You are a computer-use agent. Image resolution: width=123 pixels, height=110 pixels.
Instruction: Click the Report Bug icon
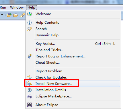click(x=30, y=56)
